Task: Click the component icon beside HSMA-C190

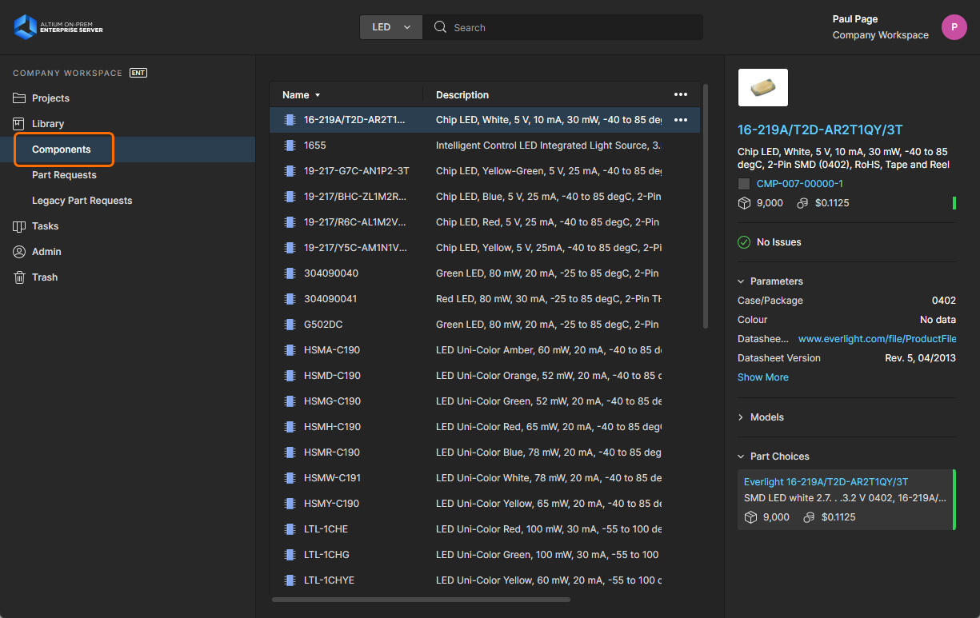Action: pos(290,350)
